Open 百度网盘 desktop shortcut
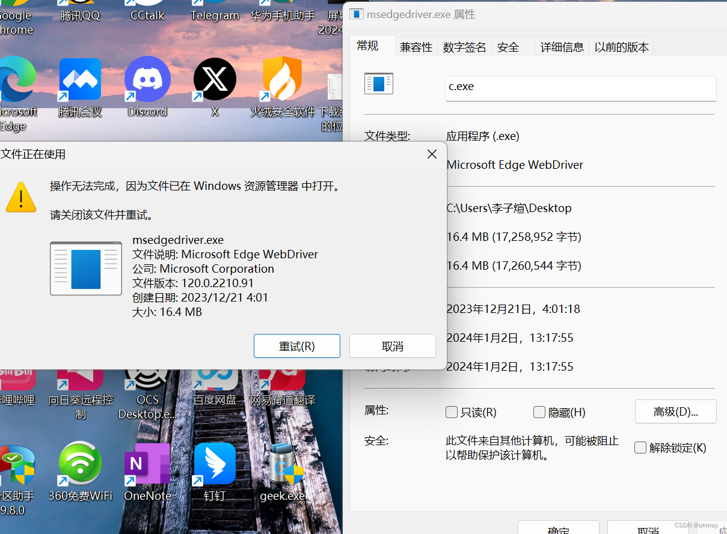The image size is (727, 534). [215, 389]
